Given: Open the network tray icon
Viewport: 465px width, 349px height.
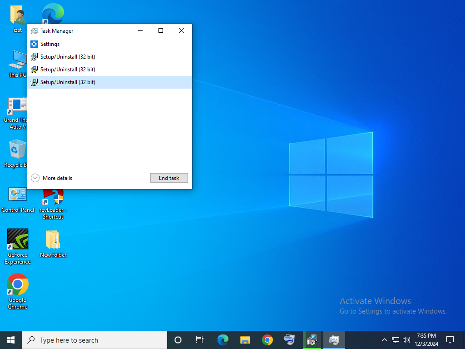Looking at the screenshot, I should point(396,340).
